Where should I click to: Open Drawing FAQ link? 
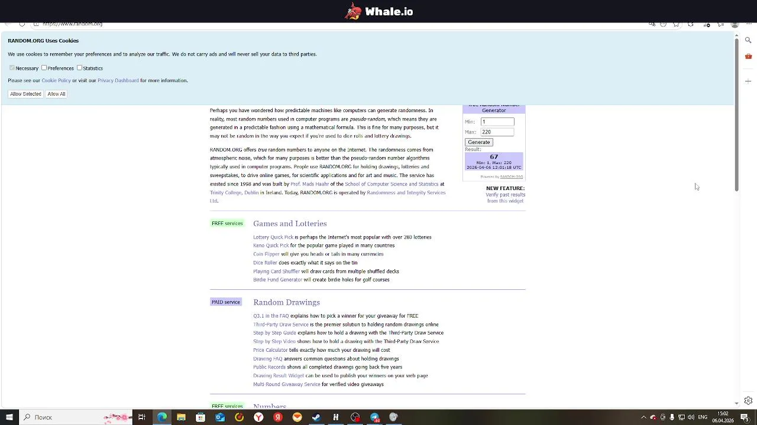click(267, 359)
